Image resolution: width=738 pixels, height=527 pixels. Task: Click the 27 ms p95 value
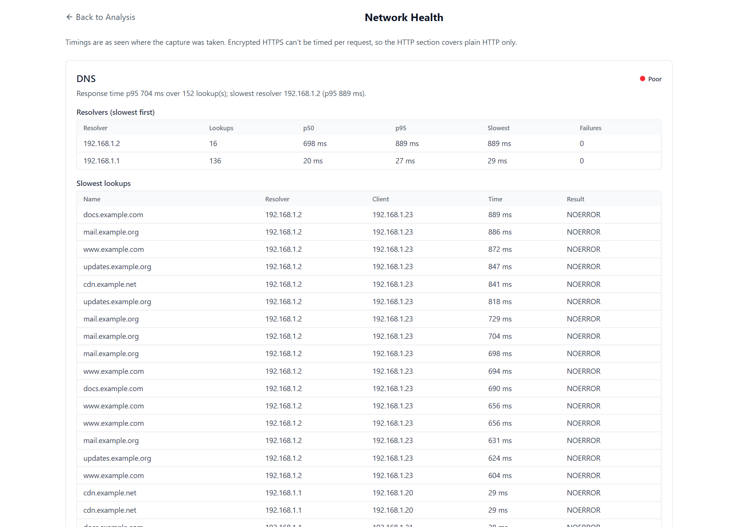click(405, 161)
